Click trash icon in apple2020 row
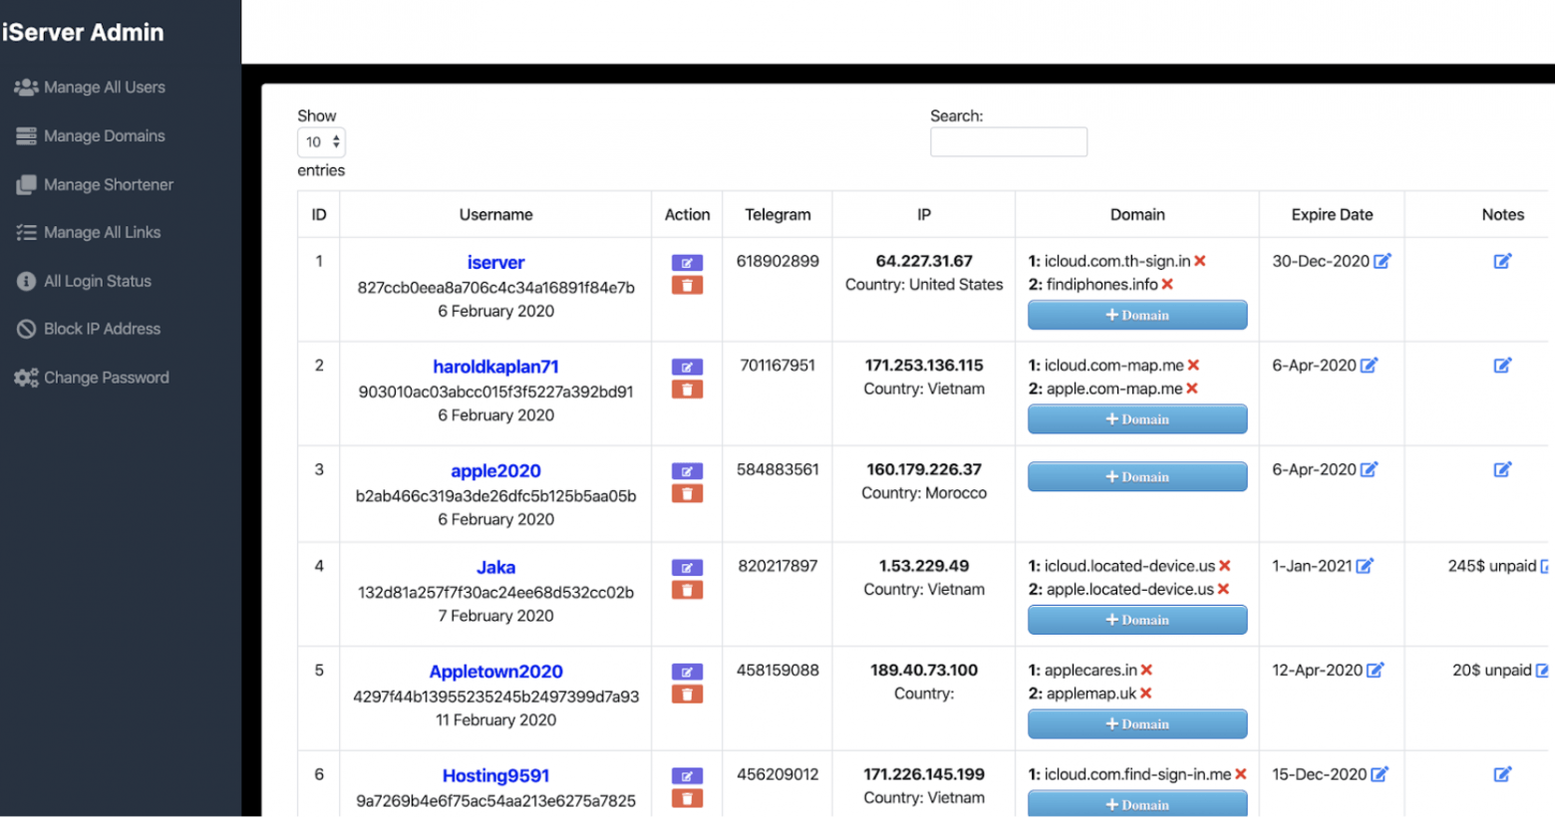The image size is (1555, 817). pyautogui.click(x=687, y=493)
